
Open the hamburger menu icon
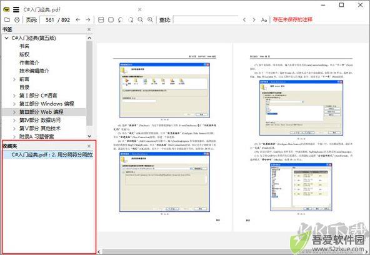pyautogui.click(x=16, y=9)
